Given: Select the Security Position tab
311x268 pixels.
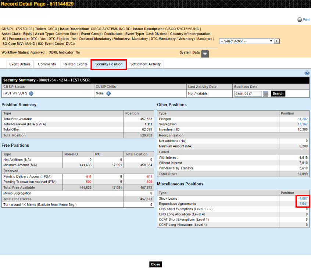Looking at the screenshot, I should tap(109, 64).
